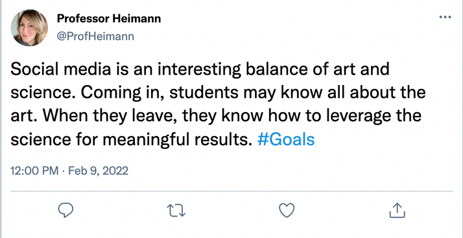This screenshot has width=463, height=238.
Task: Click the 12:00 PM timestamp
Action: coord(34,171)
